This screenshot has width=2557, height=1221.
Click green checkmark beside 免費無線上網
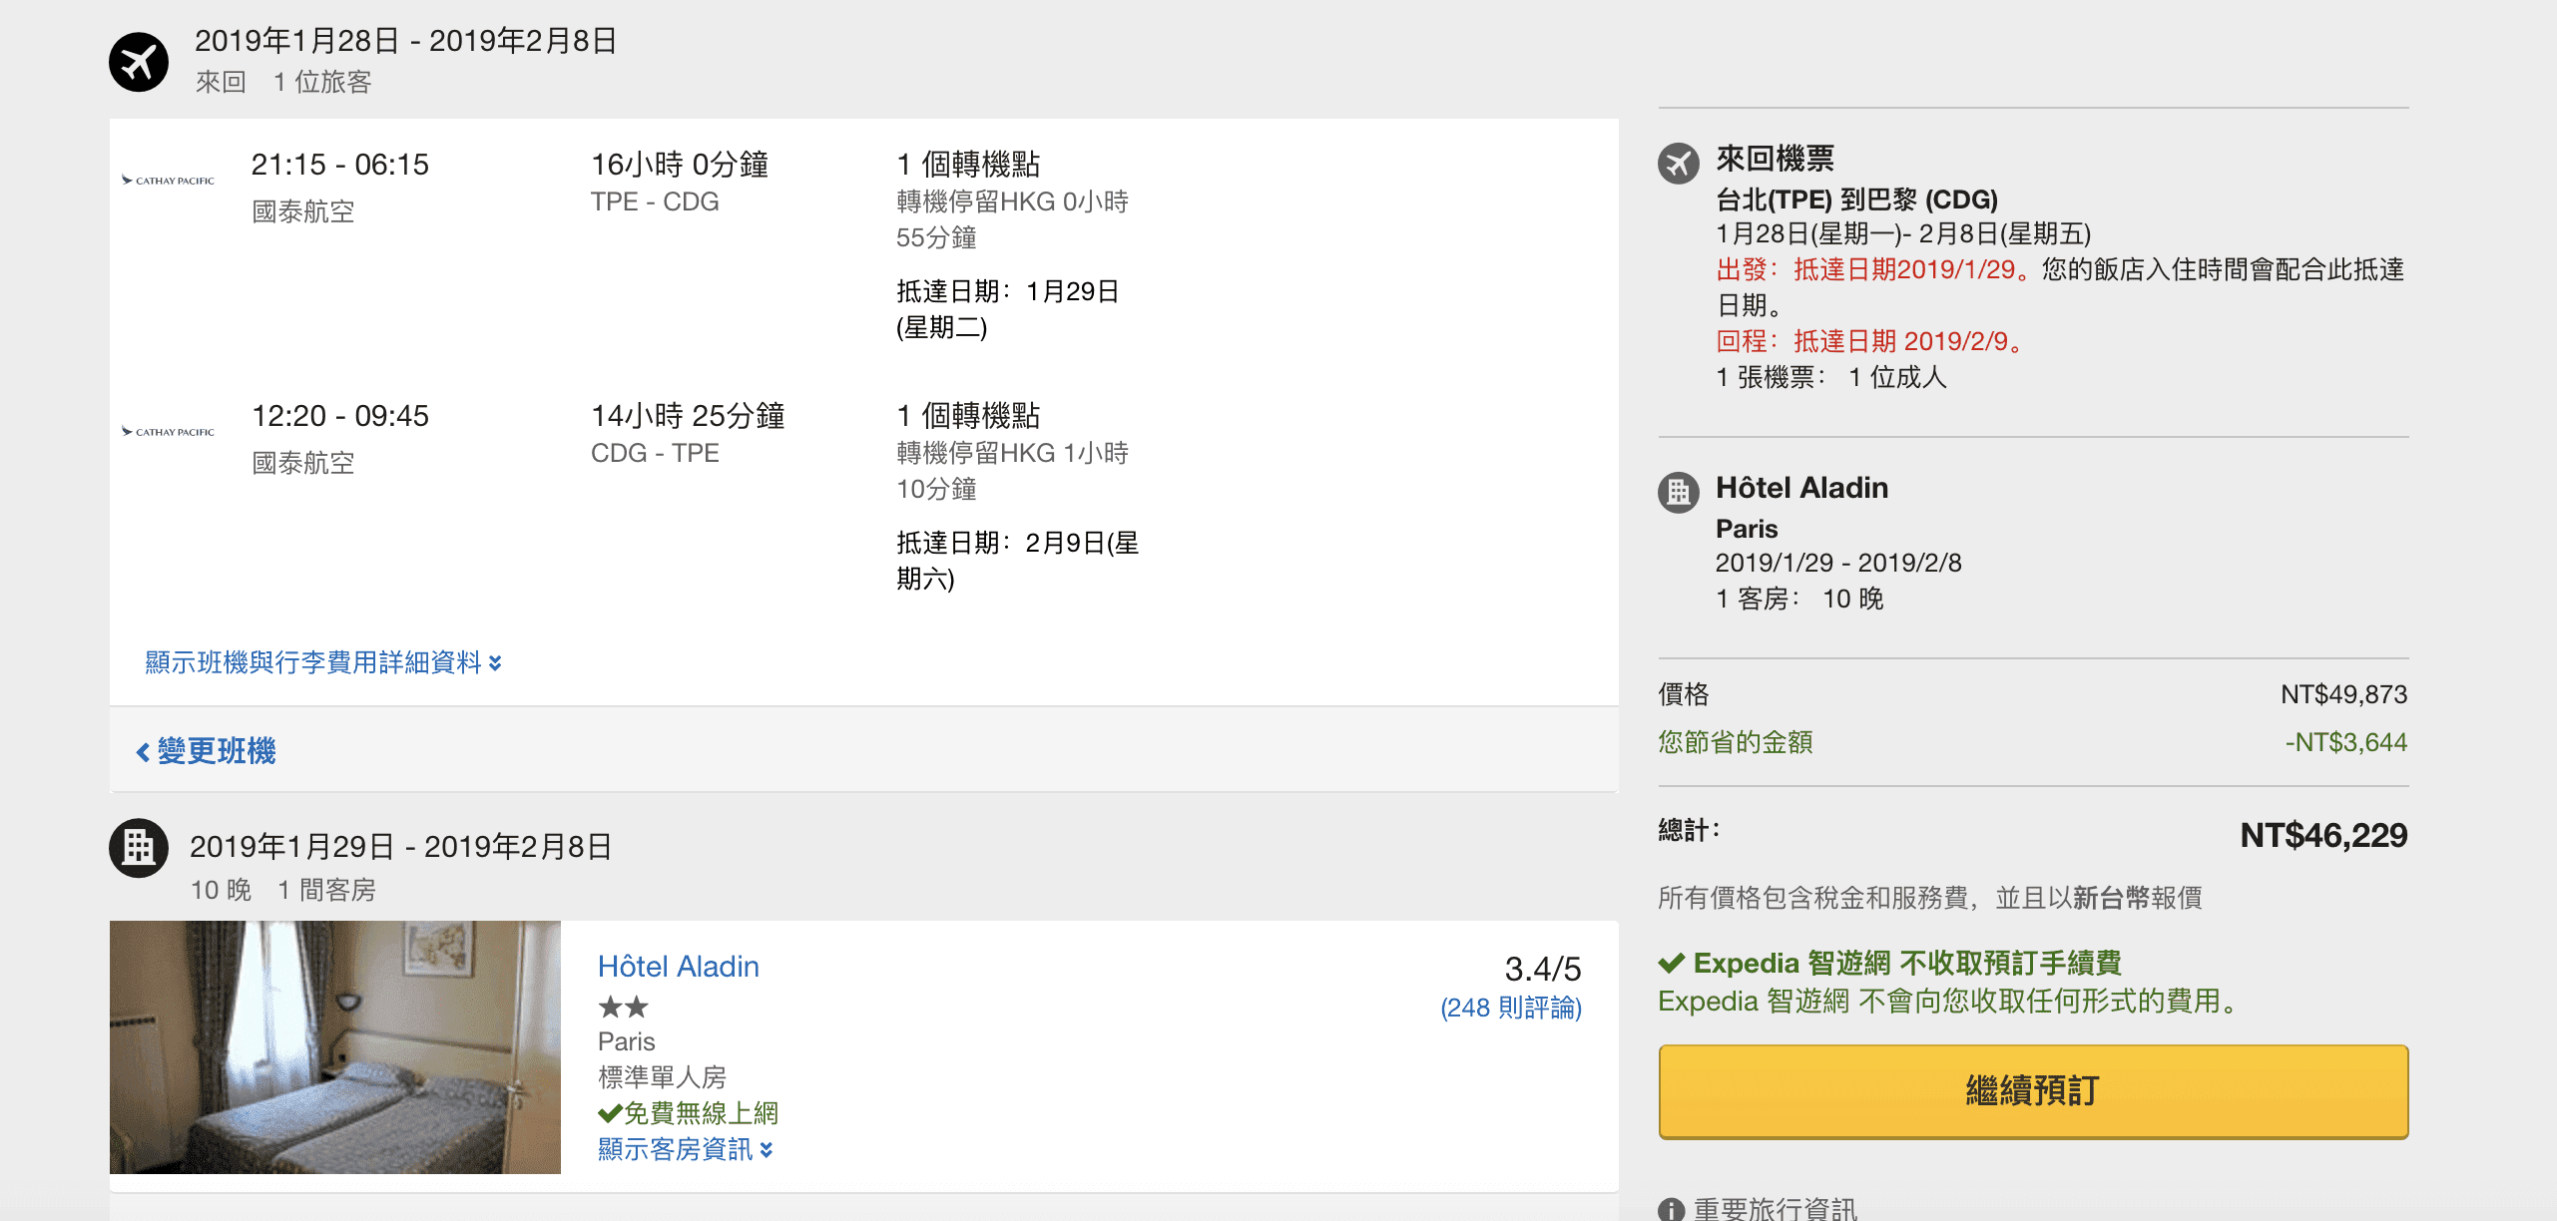pyautogui.click(x=610, y=1113)
